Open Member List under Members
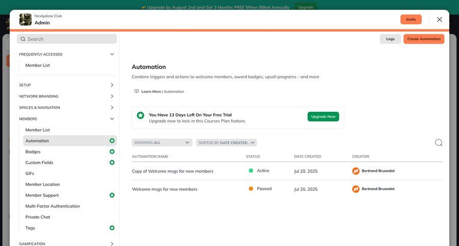Image resolution: width=459 pixels, height=246 pixels. click(37, 130)
